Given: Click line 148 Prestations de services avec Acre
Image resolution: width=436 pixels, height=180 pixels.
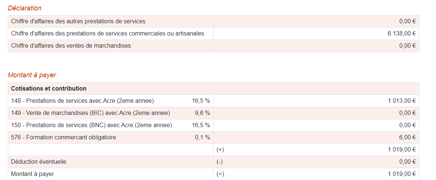Looking at the screenshot, I should pos(82,101).
